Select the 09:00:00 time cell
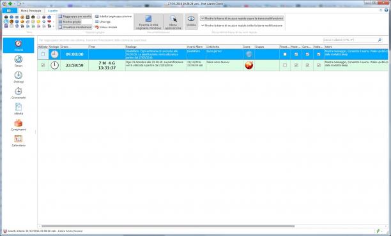 (x=74, y=54)
